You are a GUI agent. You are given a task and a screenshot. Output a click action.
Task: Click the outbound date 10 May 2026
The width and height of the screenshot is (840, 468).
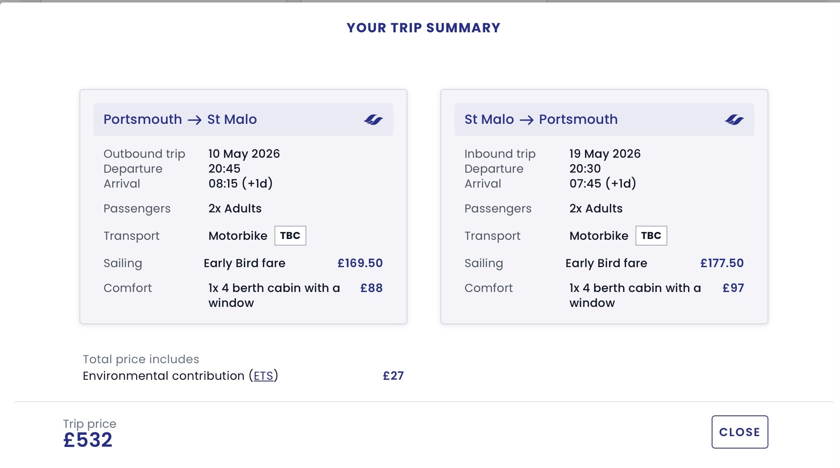coord(244,154)
